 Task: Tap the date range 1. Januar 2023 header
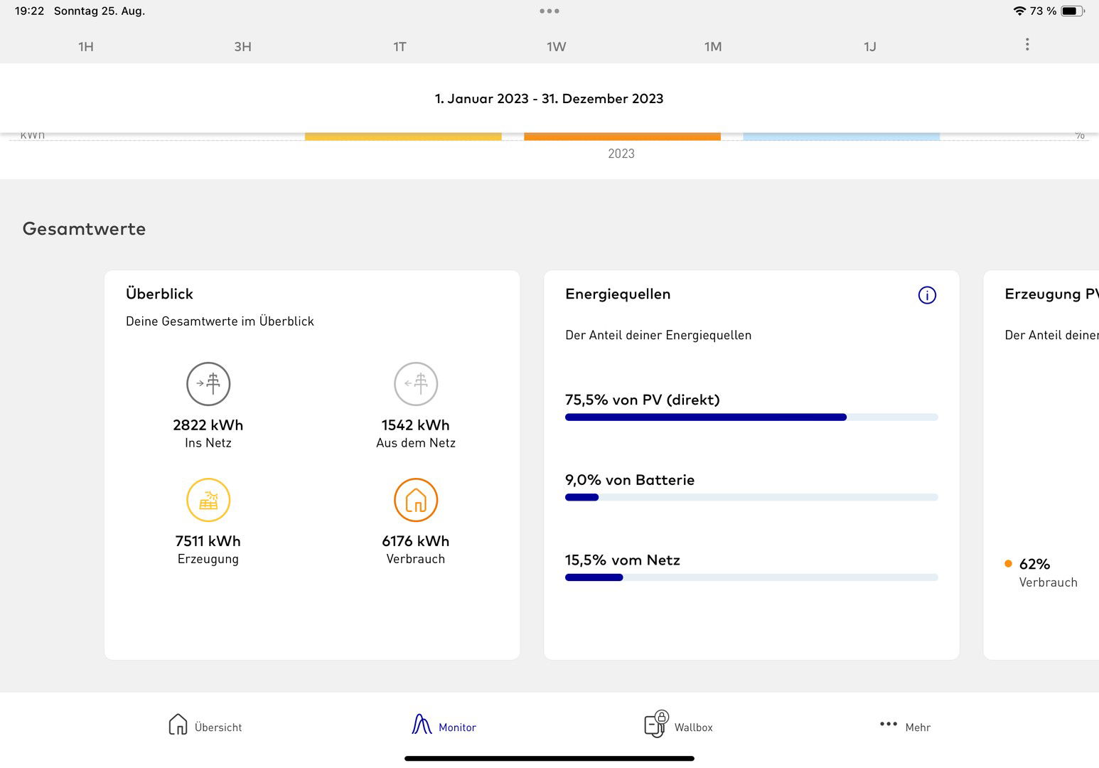(x=549, y=99)
